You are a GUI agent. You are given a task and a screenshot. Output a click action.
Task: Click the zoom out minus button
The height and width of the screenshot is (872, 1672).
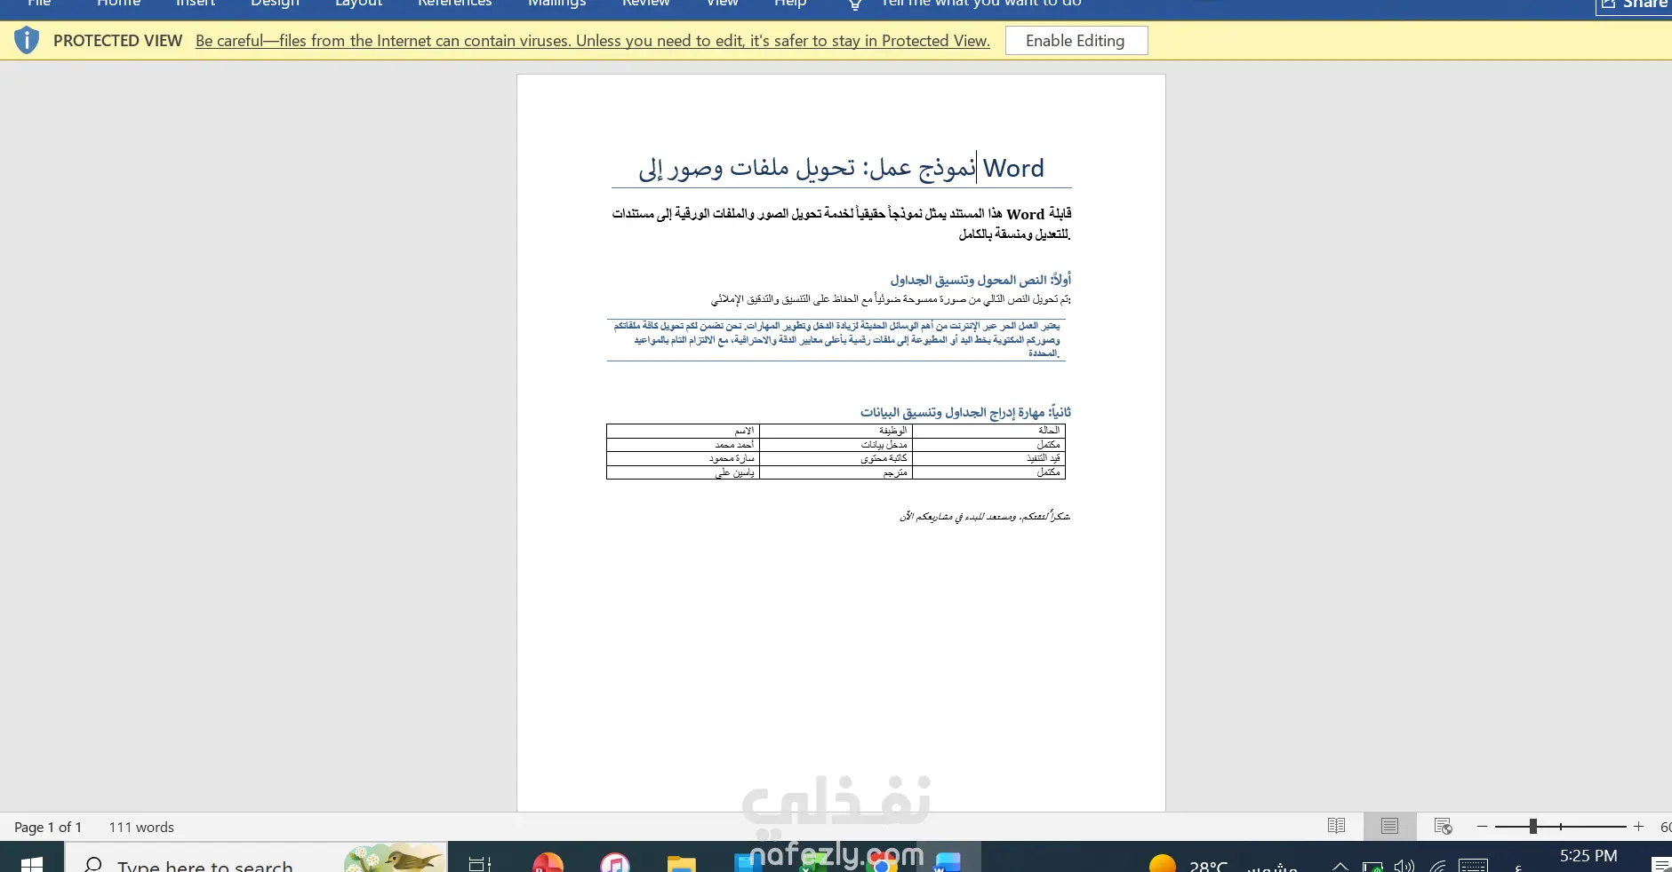click(1482, 826)
